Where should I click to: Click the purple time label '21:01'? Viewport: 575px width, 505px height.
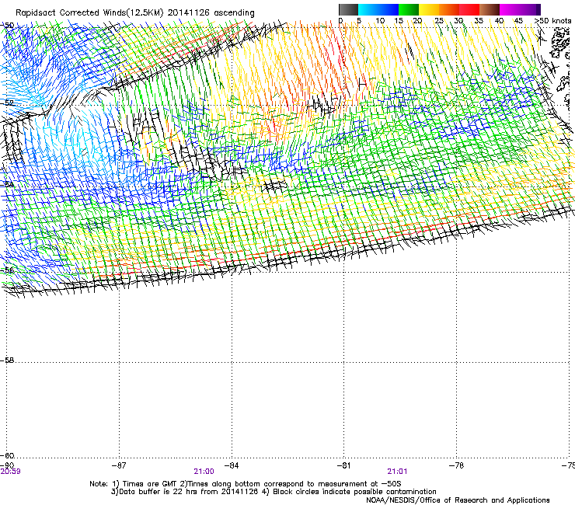tap(397, 472)
